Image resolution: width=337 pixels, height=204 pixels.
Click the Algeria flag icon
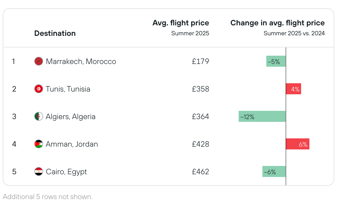[x=39, y=116]
